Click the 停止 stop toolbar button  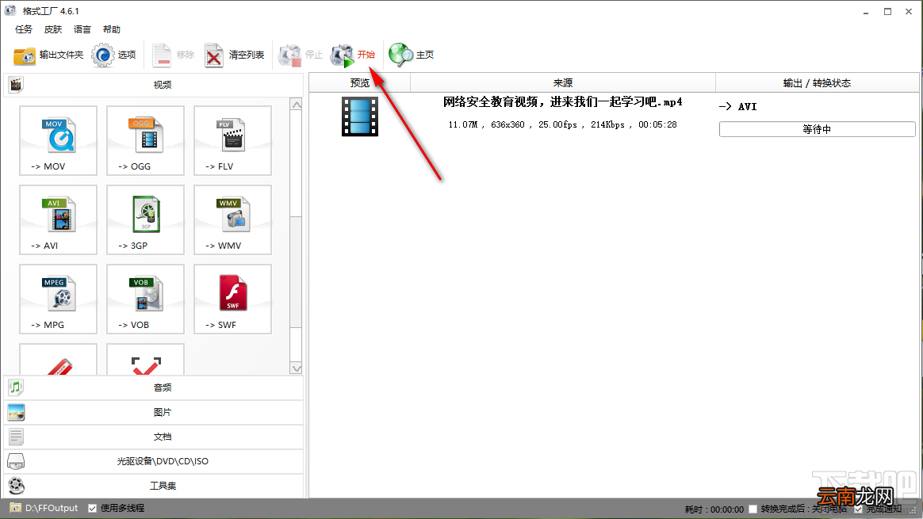click(x=301, y=55)
